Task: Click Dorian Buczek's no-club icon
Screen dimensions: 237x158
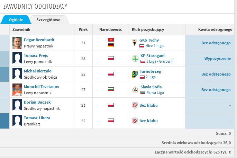Action: (135, 105)
